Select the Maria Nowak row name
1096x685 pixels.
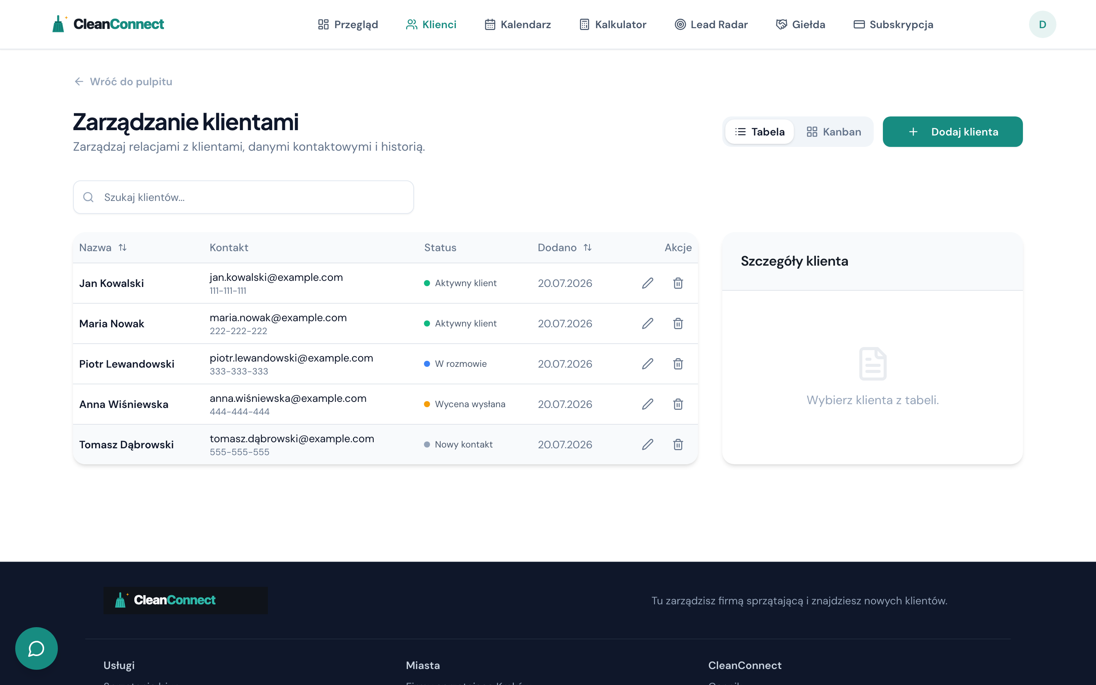pyautogui.click(x=112, y=323)
